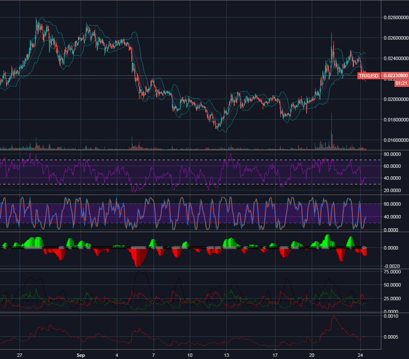
Task: Select the 20 date on time axis
Action: (x=312, y=355)
